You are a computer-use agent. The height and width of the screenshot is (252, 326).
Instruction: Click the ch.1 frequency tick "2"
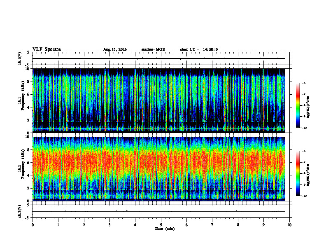coord(28,120)
